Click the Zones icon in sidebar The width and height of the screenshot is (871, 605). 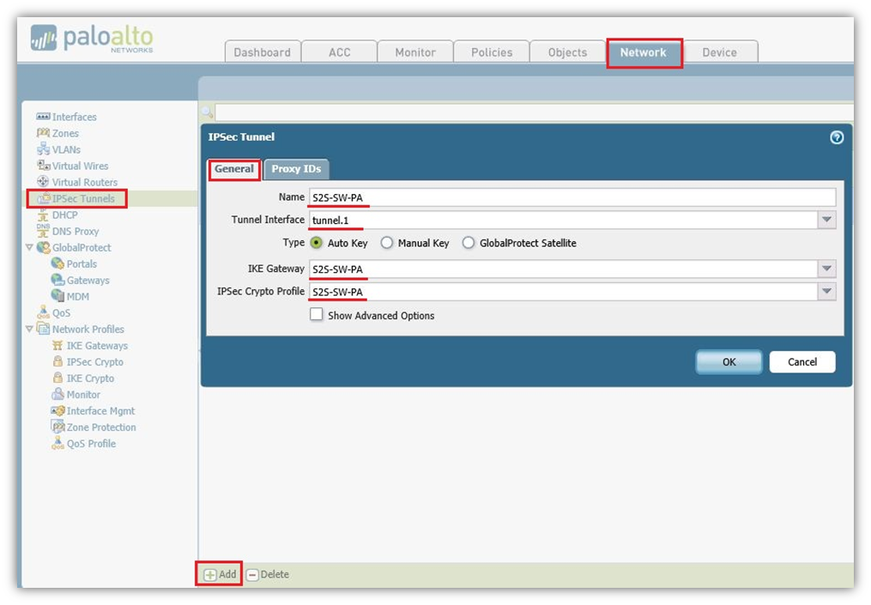(x=43, y=133)
